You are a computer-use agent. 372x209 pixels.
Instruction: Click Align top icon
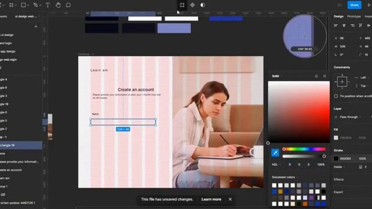point(360,26)
